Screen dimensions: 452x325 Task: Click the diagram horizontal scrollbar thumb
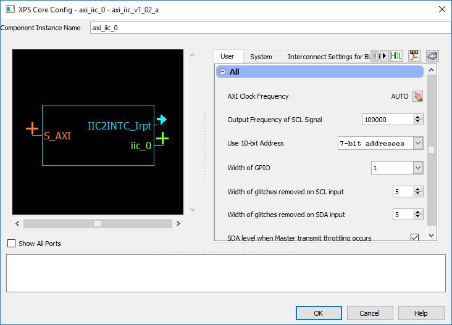(98, 223)
